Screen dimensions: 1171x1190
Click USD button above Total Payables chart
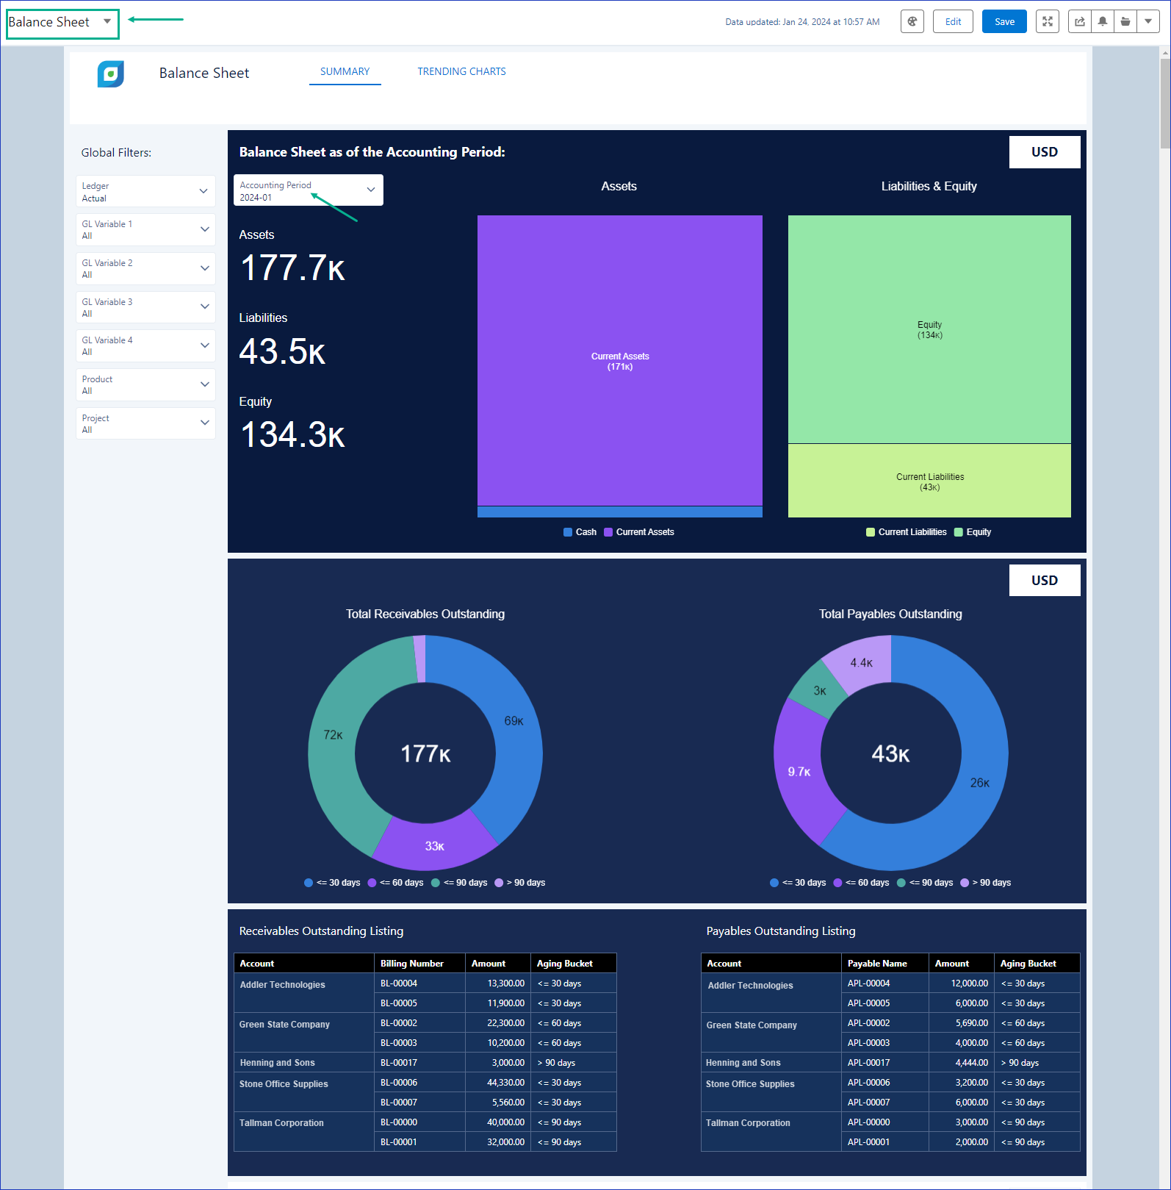[x=1045, y=581]
